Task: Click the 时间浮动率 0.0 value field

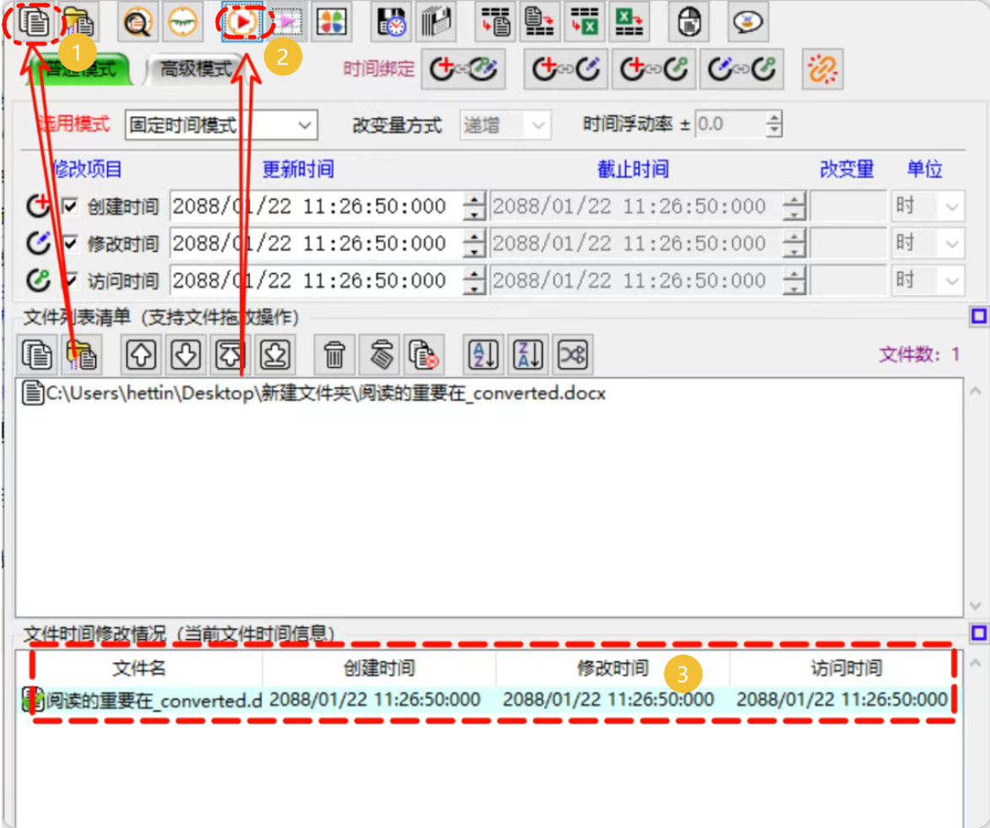Action: [730, 125]
